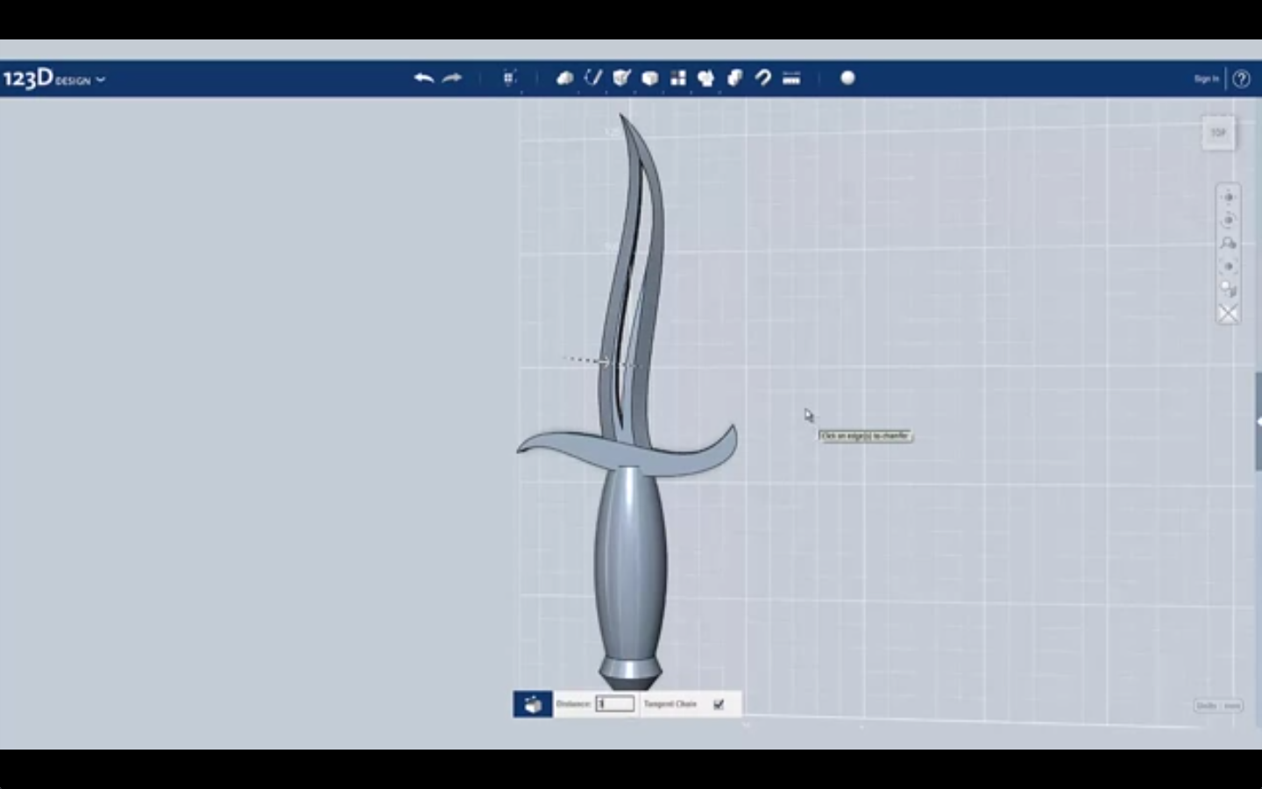Select the Transform tool icon
This screenshot has height=789, width=1262.
(x=509, y=78)
